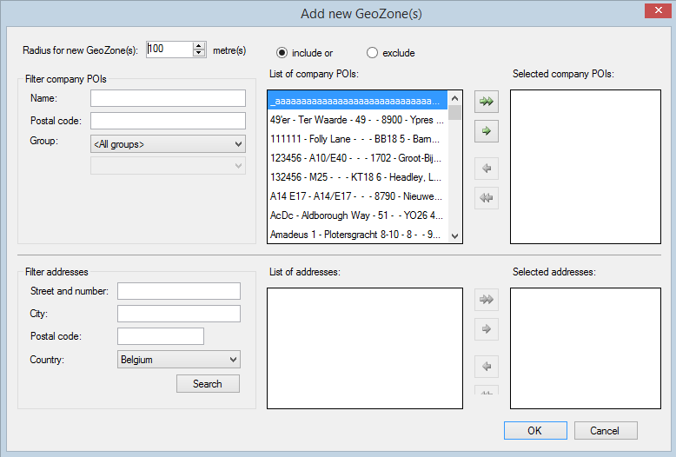Screen dimensions: 676x457
Task: Click the remove all company POIs double-arrow button
Action: (487, 198)
